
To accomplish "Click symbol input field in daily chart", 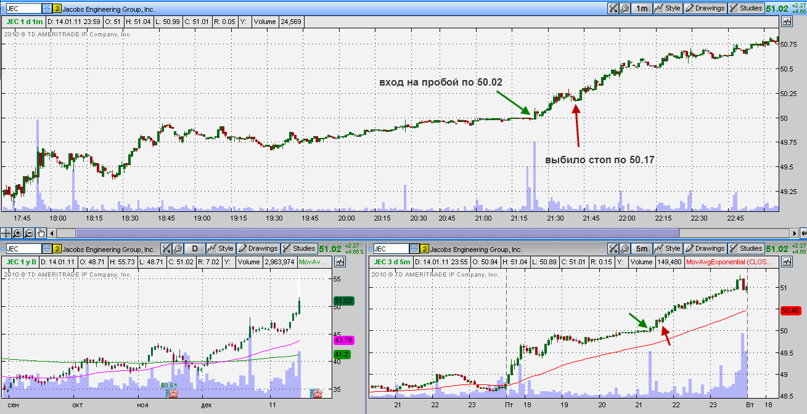I will [x=23, y=249].
